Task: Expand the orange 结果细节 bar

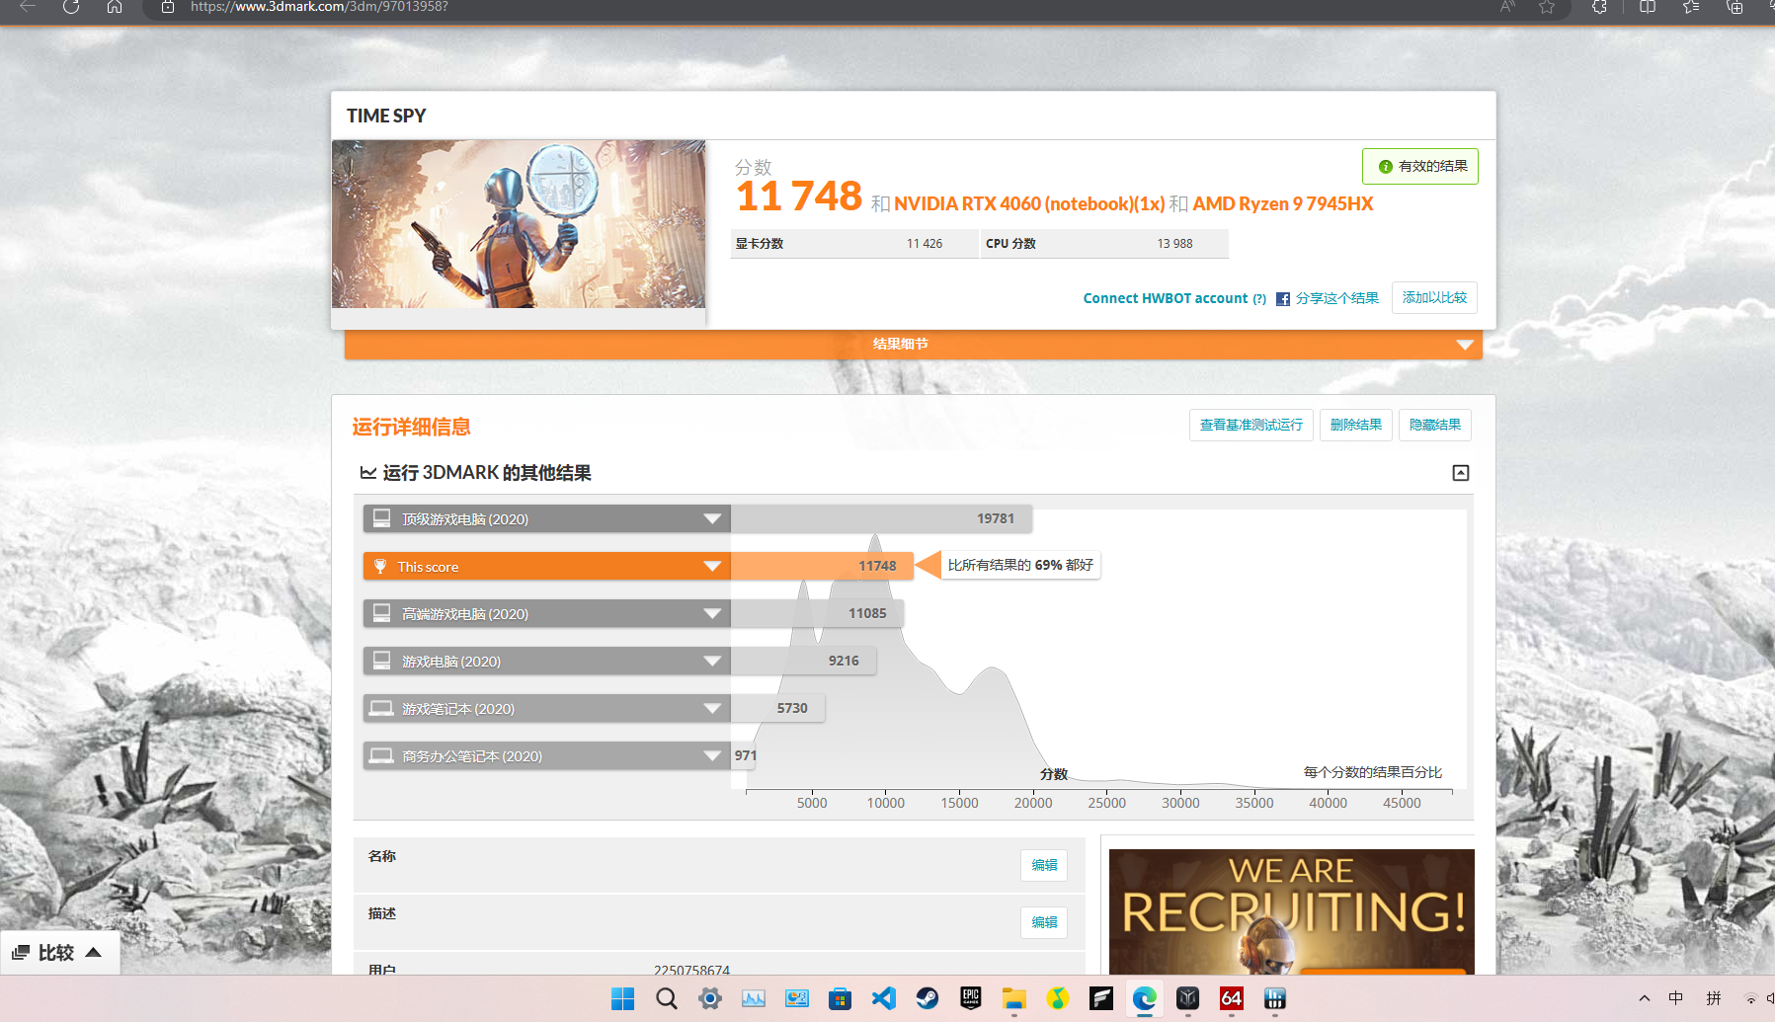Action: (913, 344)
